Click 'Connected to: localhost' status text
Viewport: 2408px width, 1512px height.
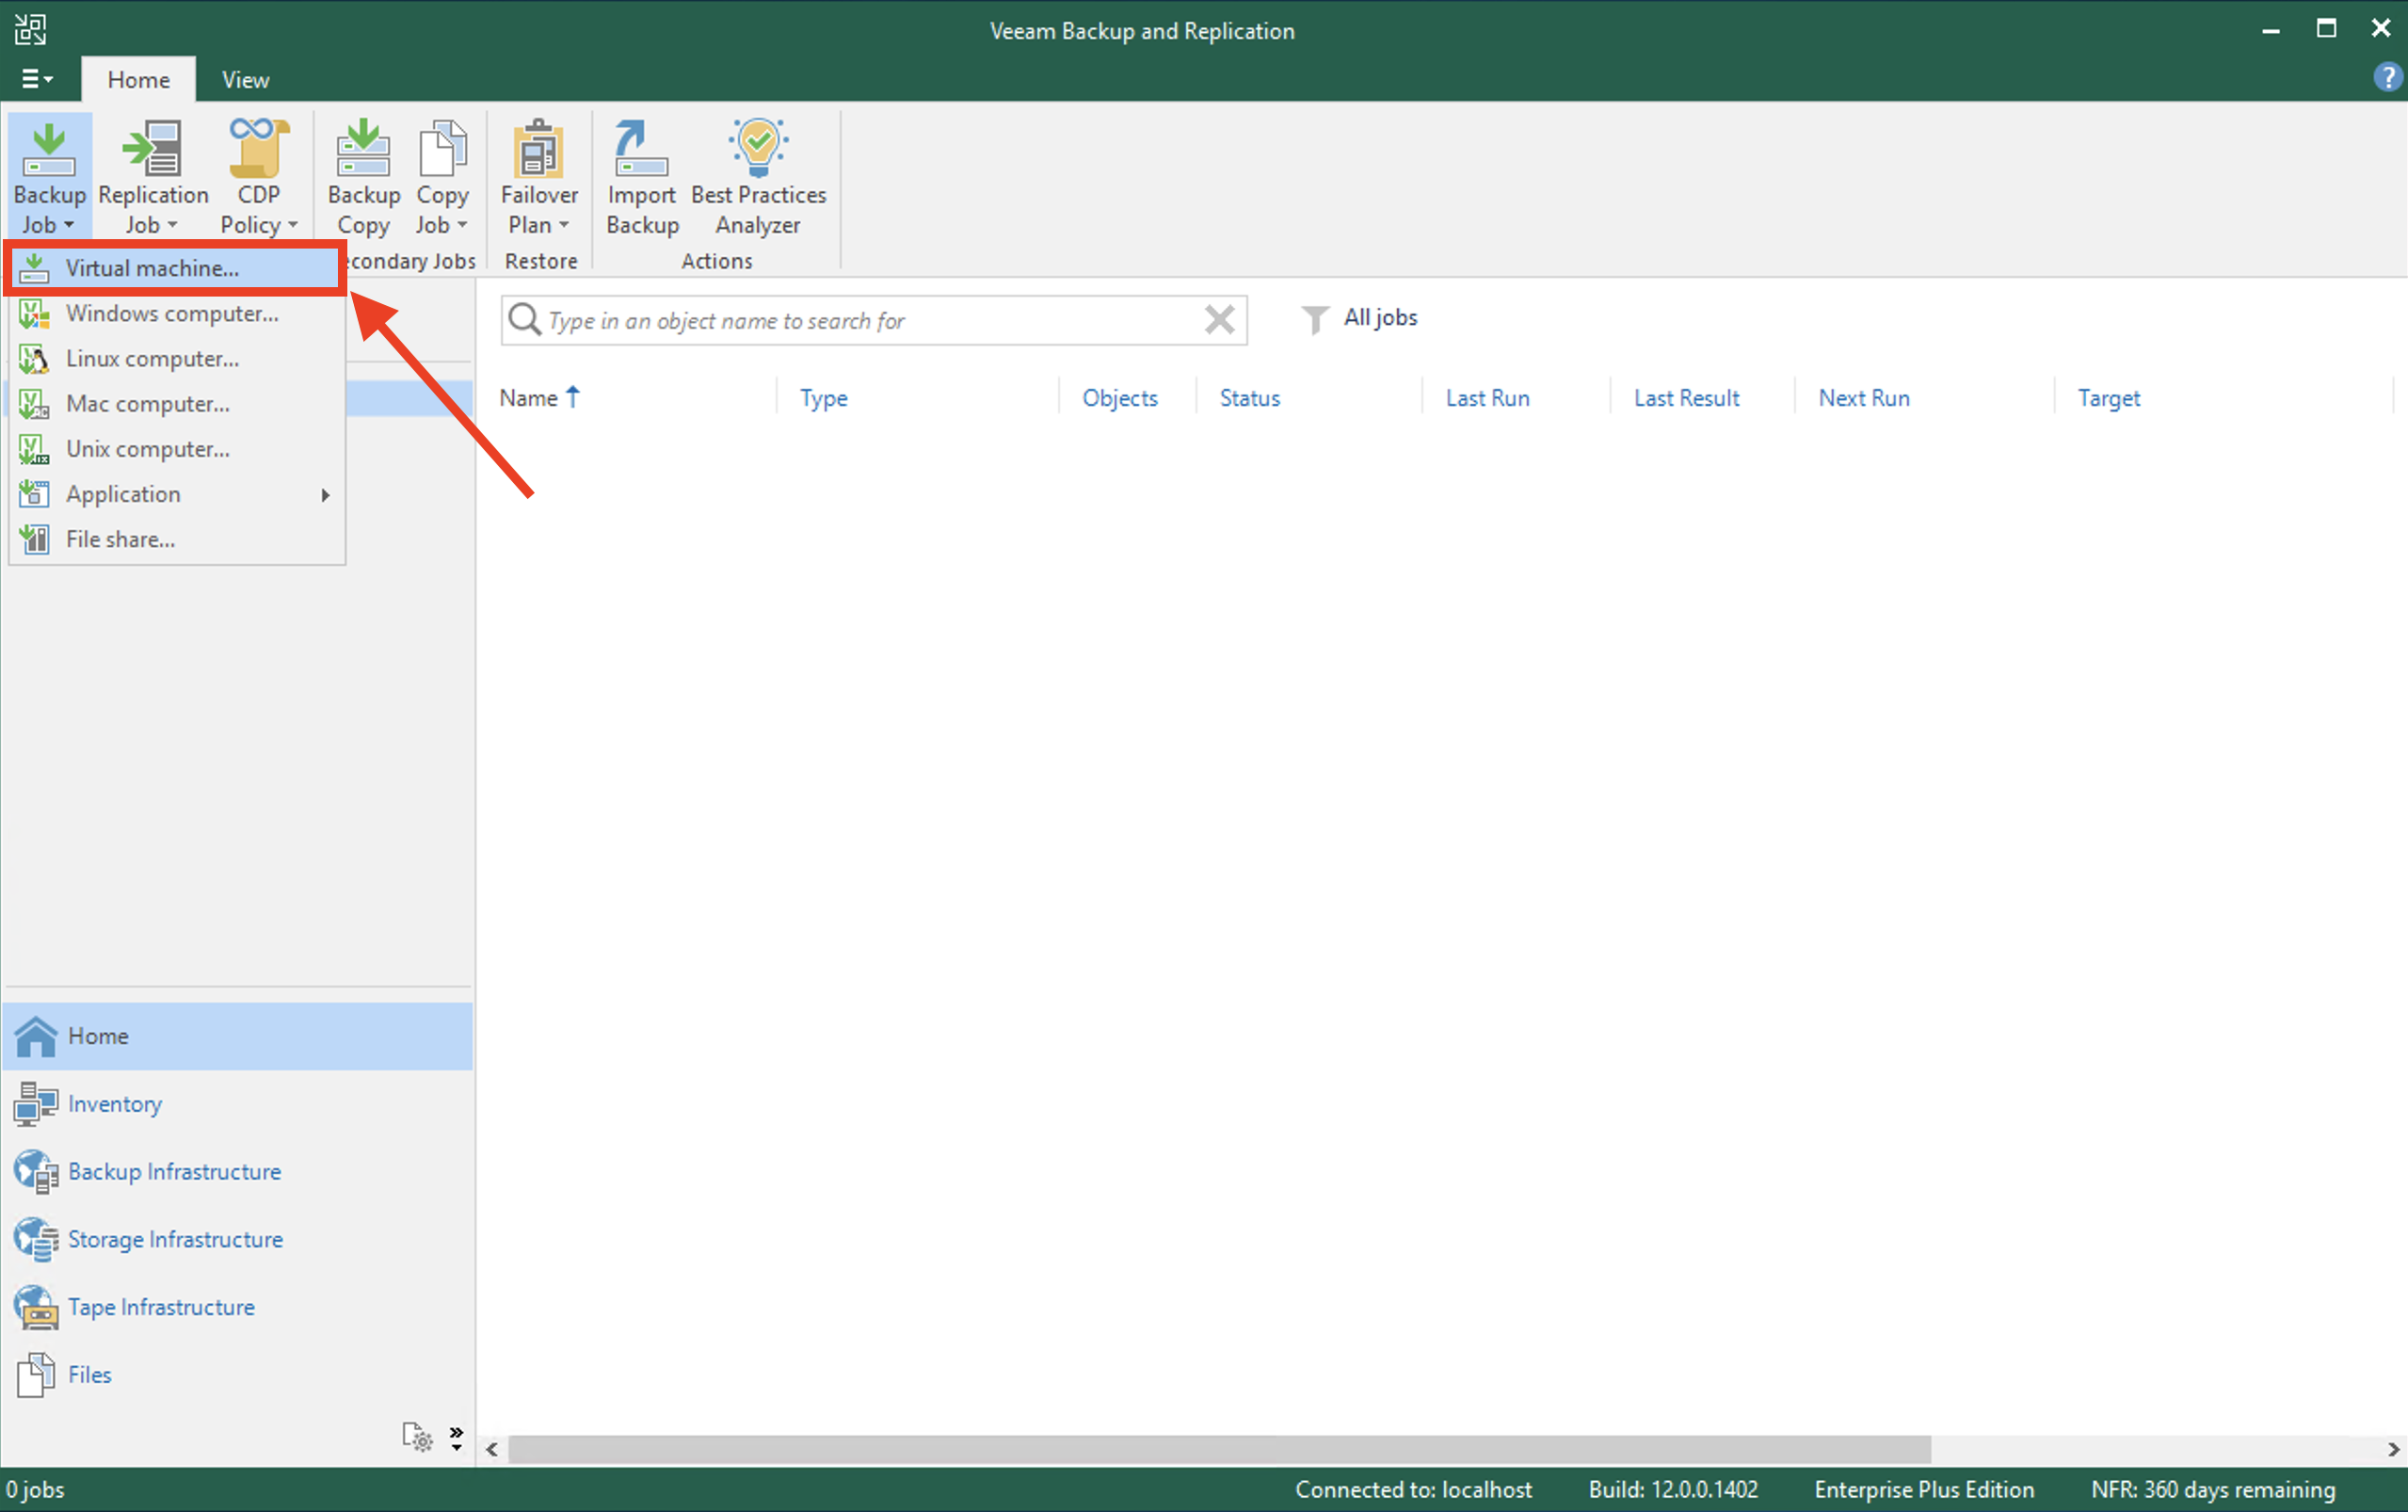(1413, 1489)
